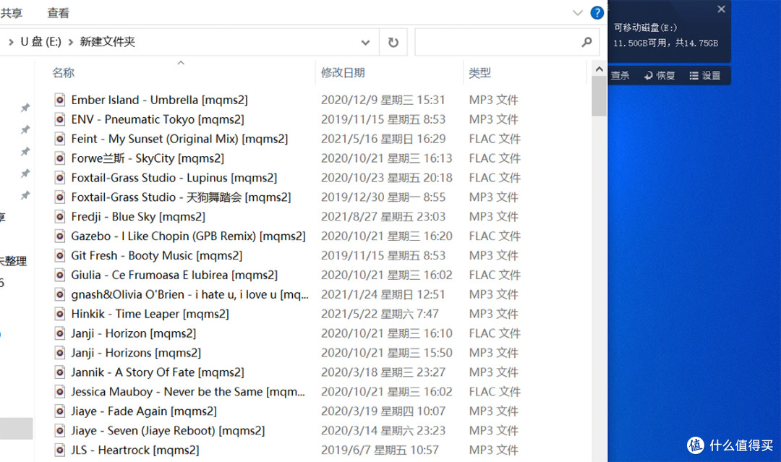This screenshot has width=781, height=462.
Task: Open 设置 in the USB drive popup
Action: pyautogui.click(x=705, y=76)
